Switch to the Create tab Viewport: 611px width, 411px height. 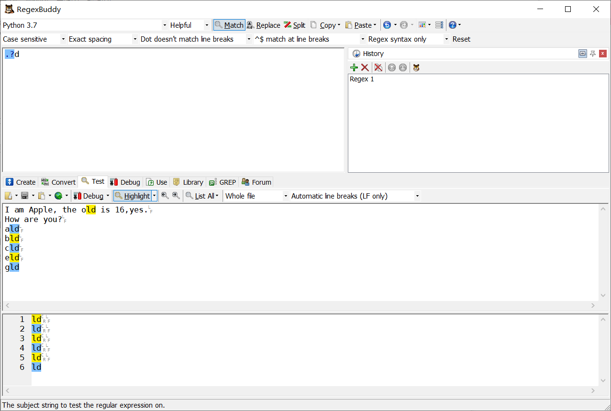coord(21,182)
